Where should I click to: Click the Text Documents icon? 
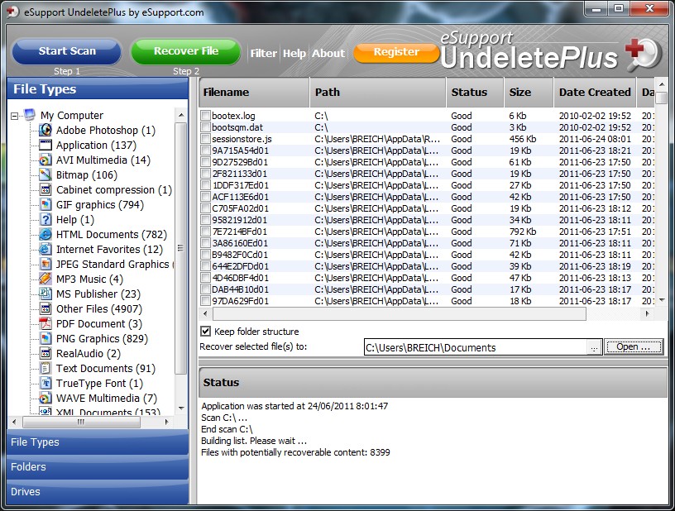pyautogui.click(x=45, y=368)
